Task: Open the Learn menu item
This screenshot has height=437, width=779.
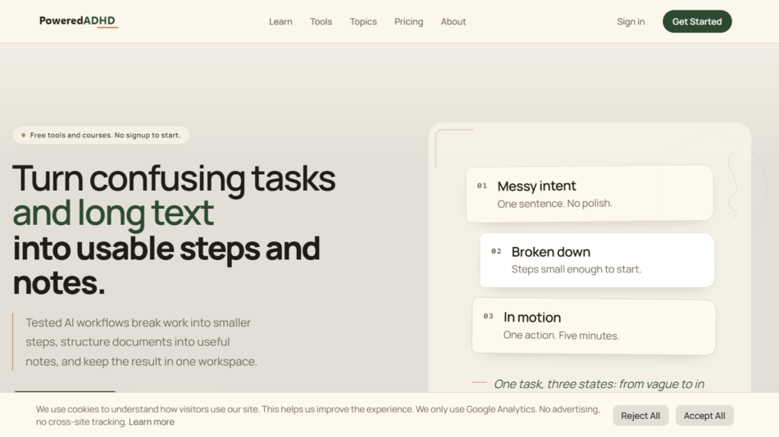Action: (280, 22)
